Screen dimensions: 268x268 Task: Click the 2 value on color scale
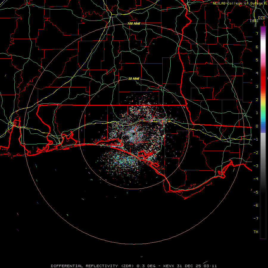257,100
